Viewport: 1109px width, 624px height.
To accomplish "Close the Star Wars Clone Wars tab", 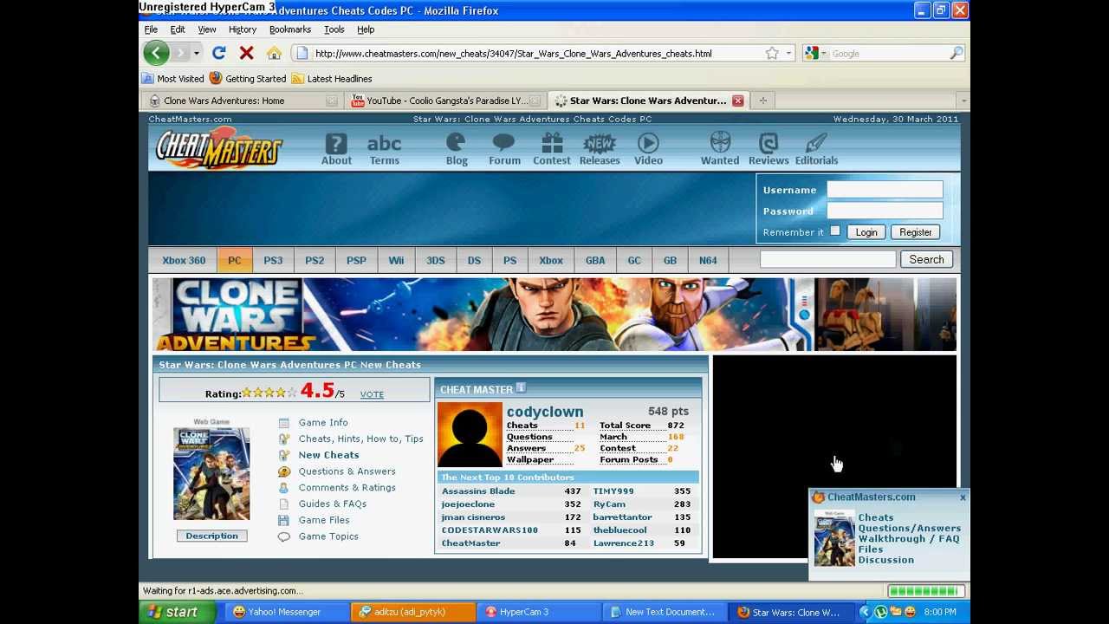I will point(737,101).
